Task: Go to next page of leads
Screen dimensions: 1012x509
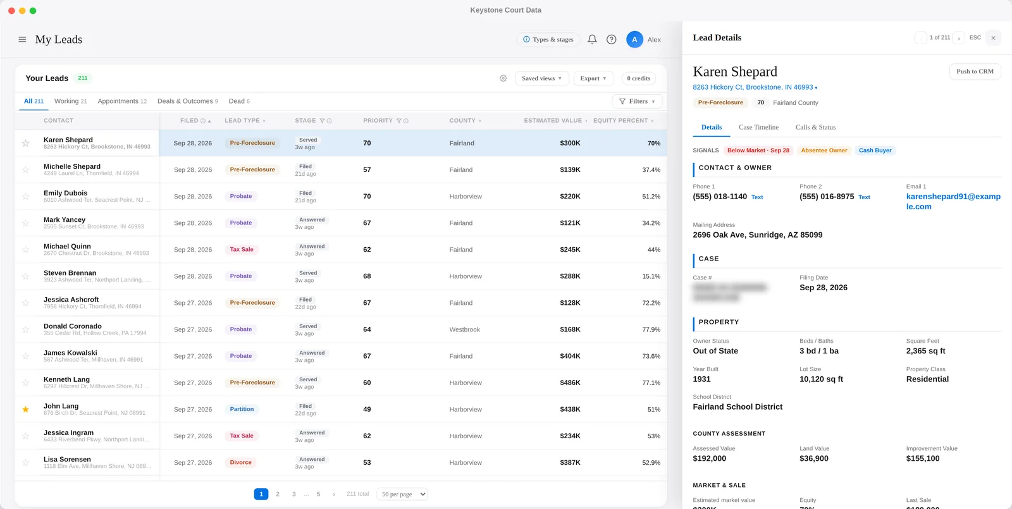Action: 334,494
